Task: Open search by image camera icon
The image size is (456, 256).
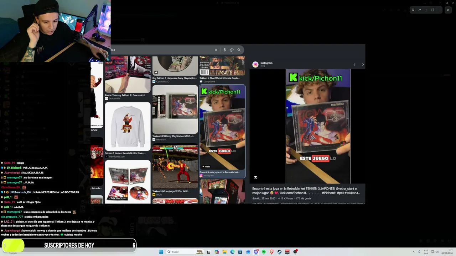Action: [x=232, y=50]
